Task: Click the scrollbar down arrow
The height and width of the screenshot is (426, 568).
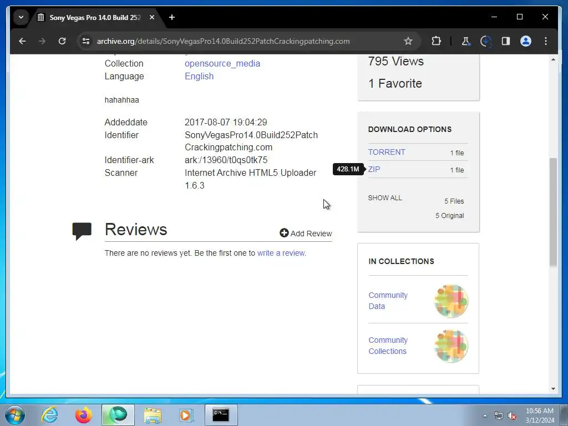Action: pos(553,389)
